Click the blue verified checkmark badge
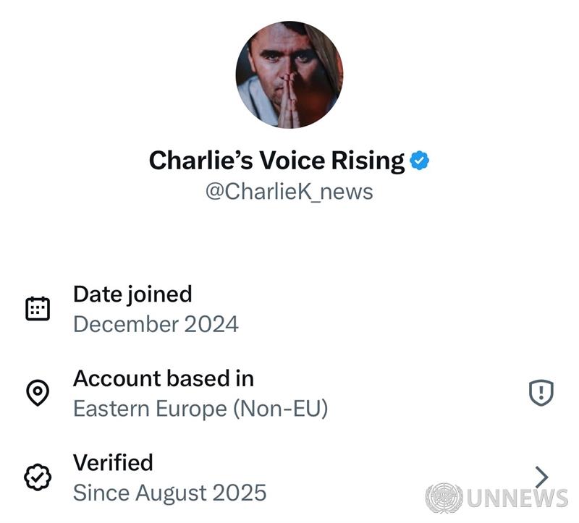The height and width of the screenshot is (523, 579). coord(420,161)
